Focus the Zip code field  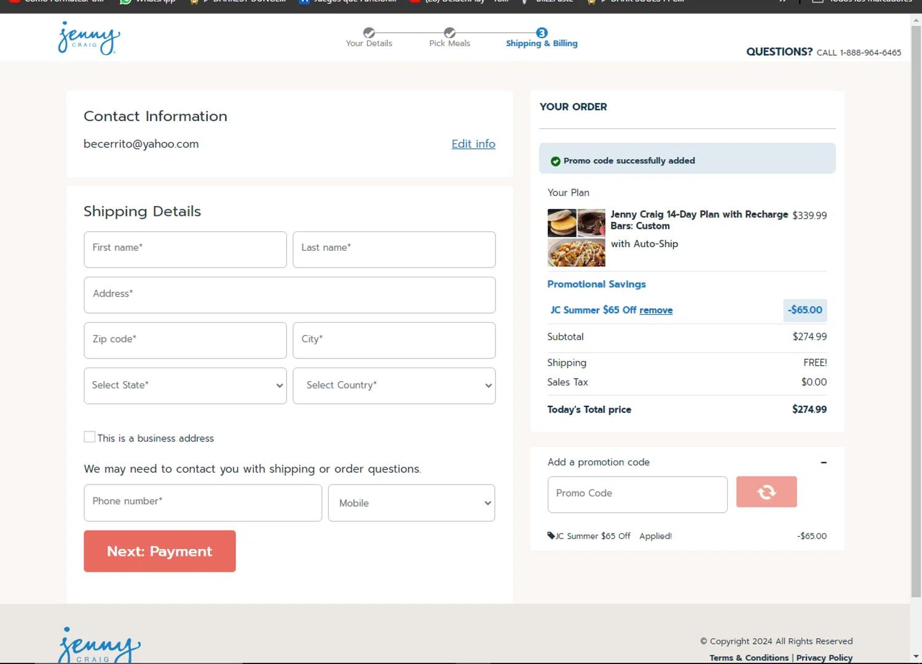pos(185,341)
